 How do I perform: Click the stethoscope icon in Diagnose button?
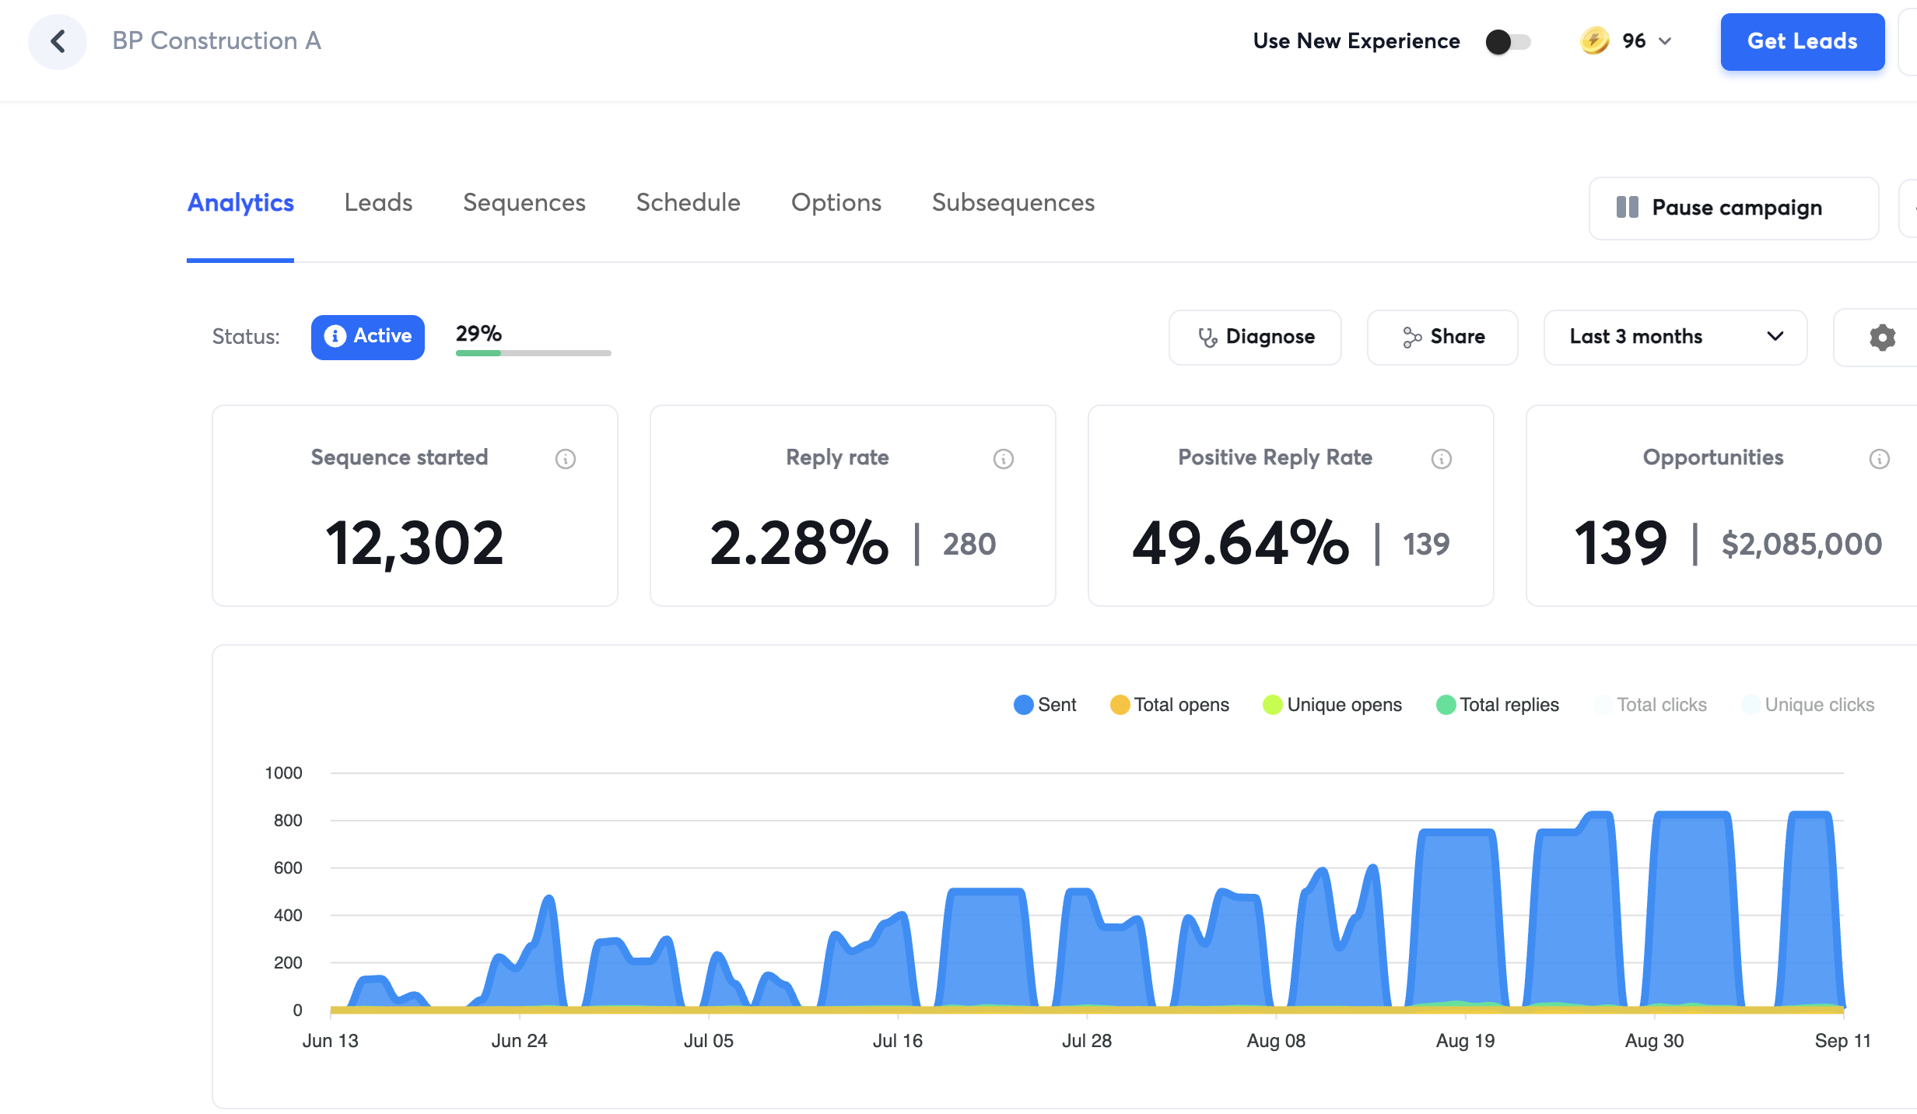(x=1207, y=337)
